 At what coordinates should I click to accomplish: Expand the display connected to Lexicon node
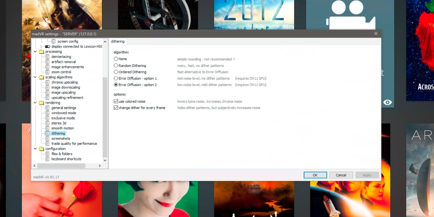(x=41, y=47)
